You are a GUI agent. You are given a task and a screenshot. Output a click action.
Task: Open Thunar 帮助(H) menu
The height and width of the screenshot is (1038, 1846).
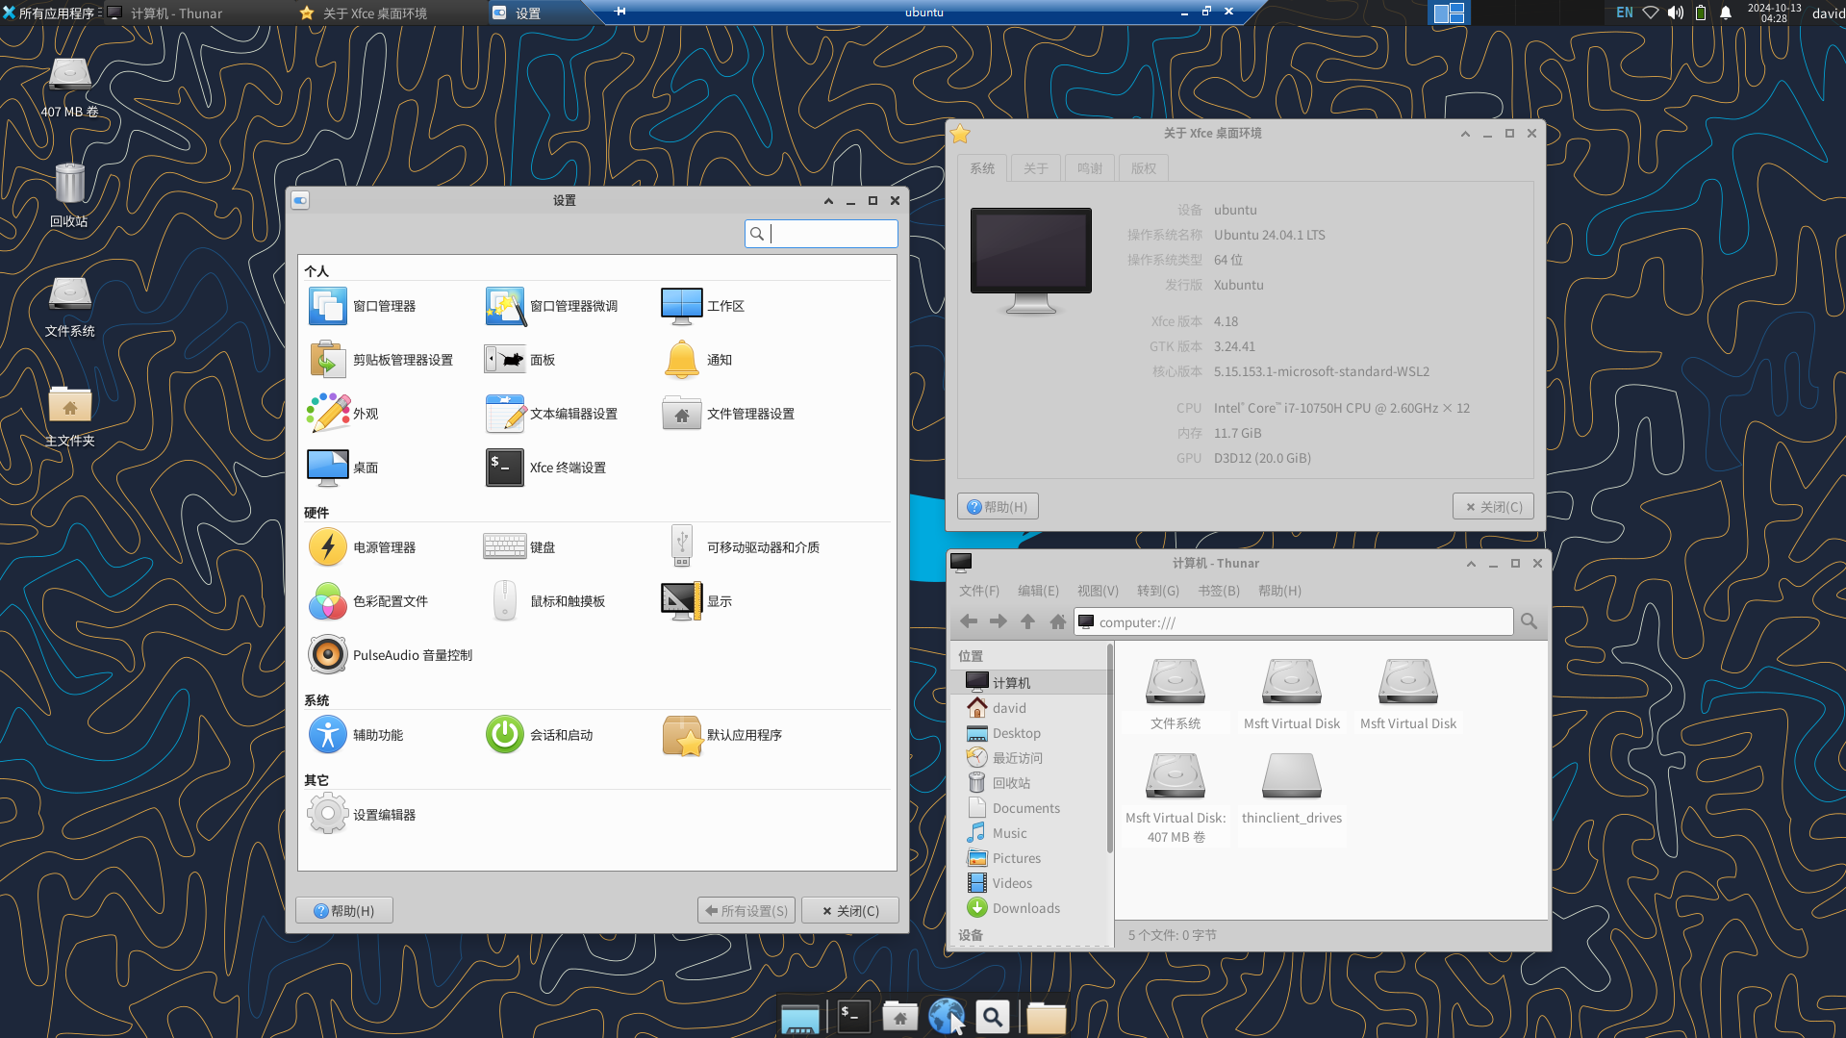pyautogui.click(x=1279, y=591)
